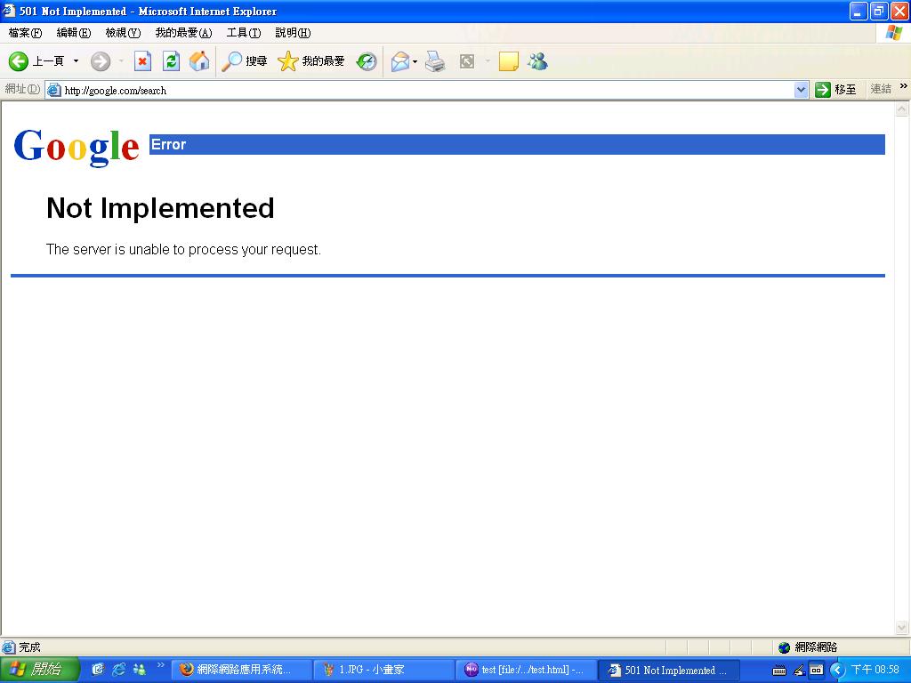The image size is (911, 683).
Task: Click the Mail envelope icon
Action: point(399,61)
